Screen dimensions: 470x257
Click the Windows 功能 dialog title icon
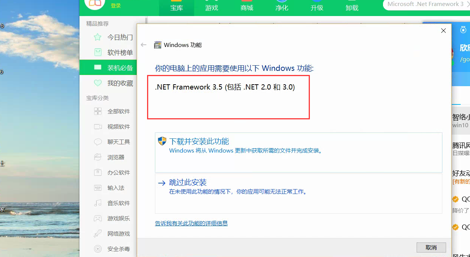158,45
